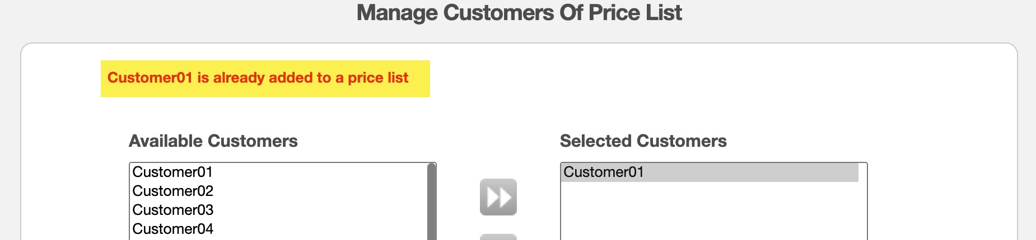Click the 'Selected Customers' label

coord(643,141)
